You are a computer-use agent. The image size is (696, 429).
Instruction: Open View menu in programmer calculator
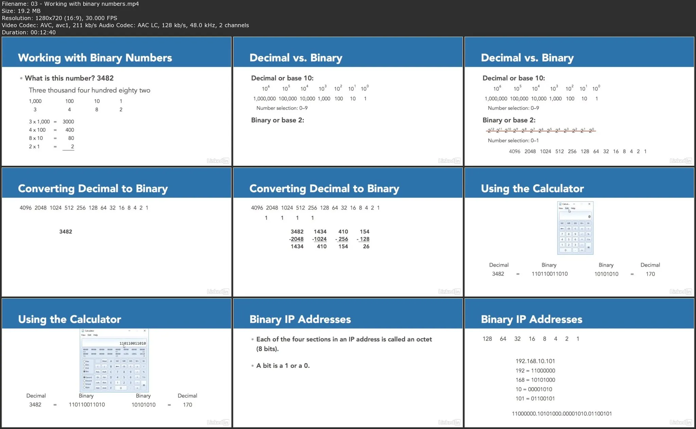point(83,335)
